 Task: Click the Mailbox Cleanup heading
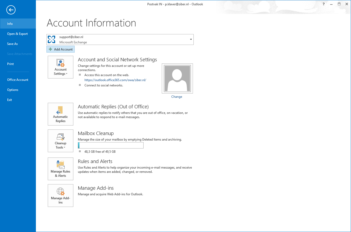click(x=96, y=133)
